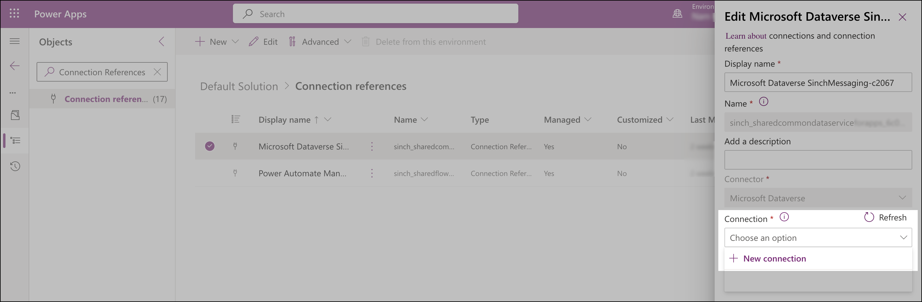922x302 pixels.
Task: Clear the Connection References search filter
Action: click(157, 72)
